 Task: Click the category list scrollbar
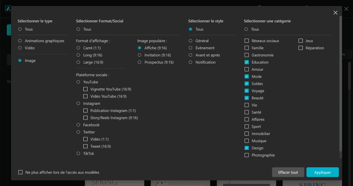point(340,82)
